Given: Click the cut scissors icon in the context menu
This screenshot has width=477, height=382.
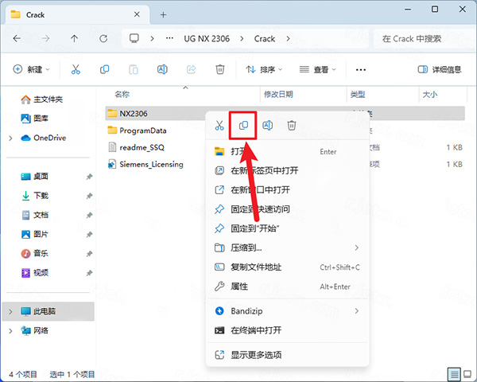Looking at the screenshot, I should click(x=219, y=125).
